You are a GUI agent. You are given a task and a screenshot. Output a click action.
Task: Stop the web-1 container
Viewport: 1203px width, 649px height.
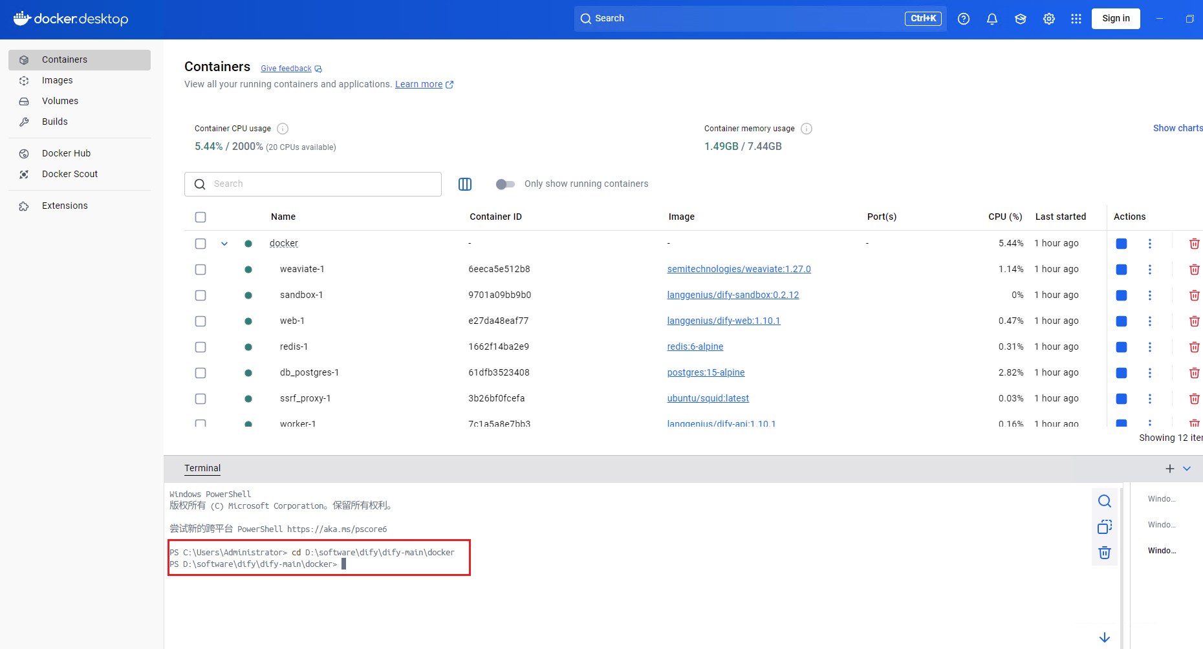point(1122,321)
